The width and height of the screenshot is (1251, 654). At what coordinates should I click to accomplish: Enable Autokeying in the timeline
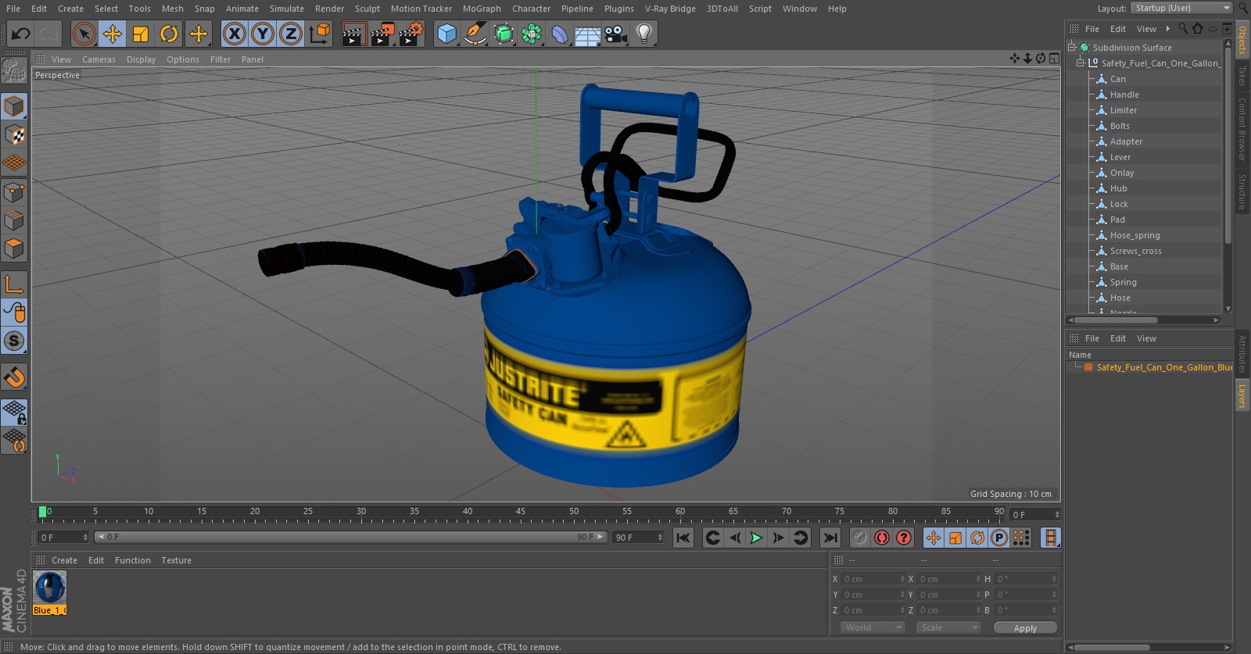click(882, 538)
